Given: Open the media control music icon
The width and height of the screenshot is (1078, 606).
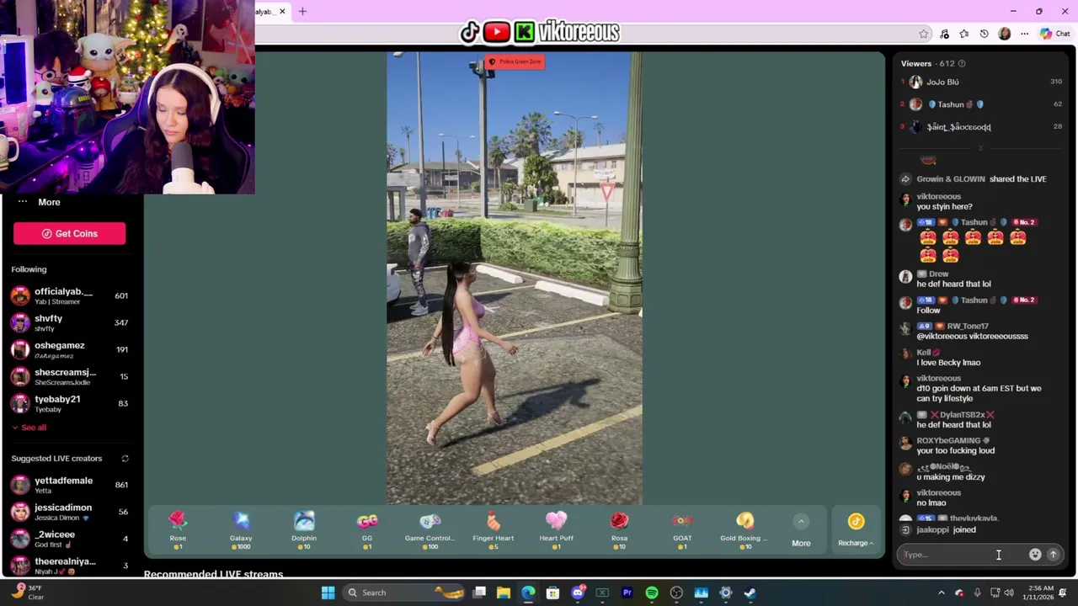Looking at the screenshot, I should click(944, 34).
